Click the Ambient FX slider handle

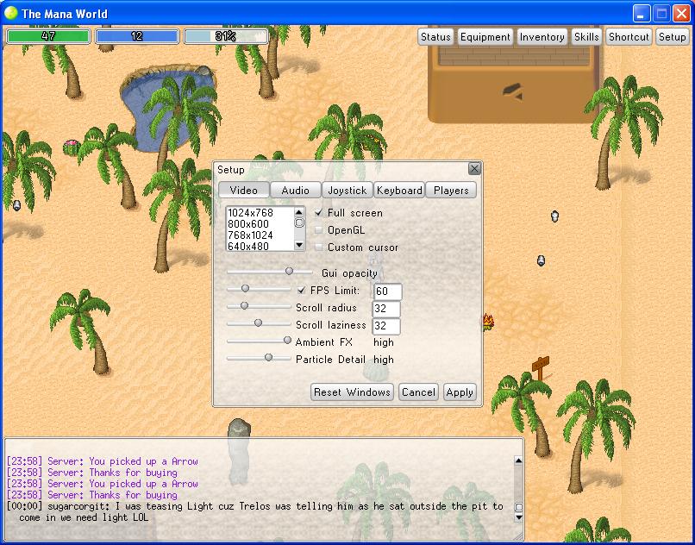(287, 340)
